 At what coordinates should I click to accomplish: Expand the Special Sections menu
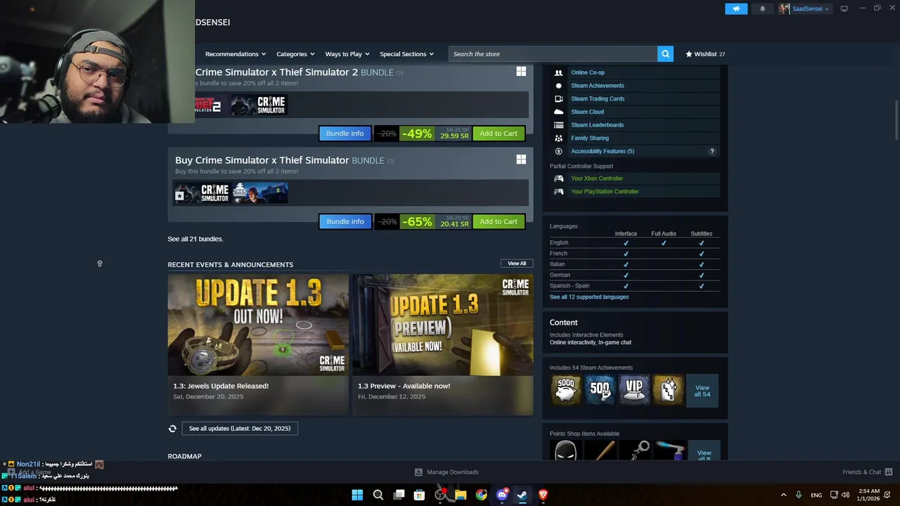tap(406, 54)
